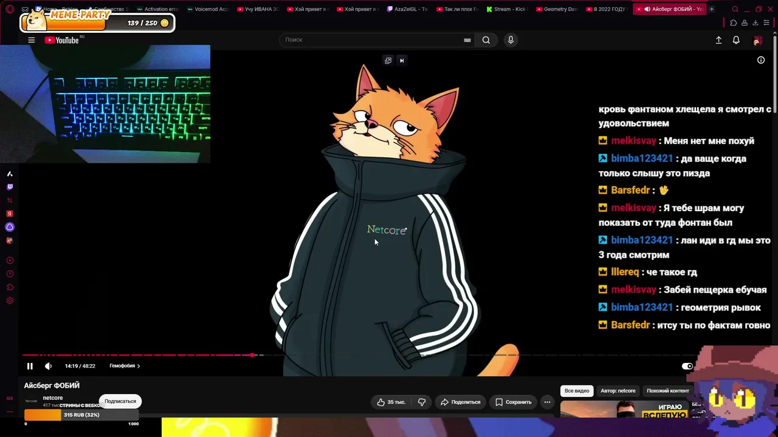Screen dimensions: 778x437
Task: Click the Айсберг ФОБИЙ video title
Action: 52,385
